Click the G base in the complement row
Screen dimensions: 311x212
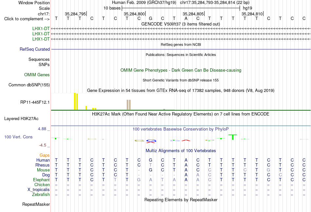pyautogui.click(x=151, y=19)
